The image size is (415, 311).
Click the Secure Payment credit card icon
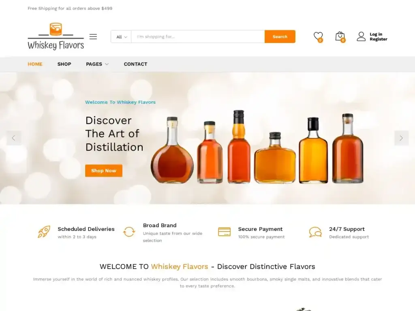click(224, 232)
